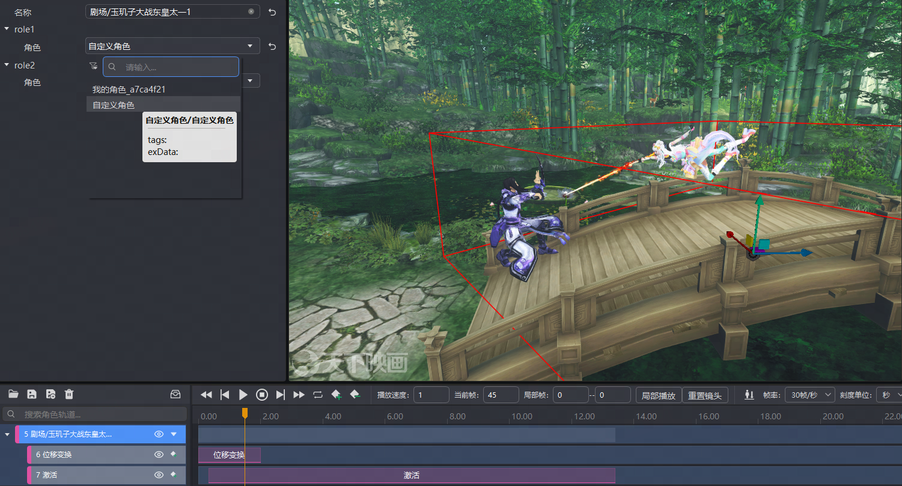The image size is (902, 486).
Task: Toggle loop playback icon
Action: coord(318,395)
